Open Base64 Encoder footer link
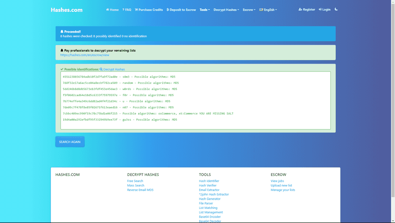The height and width of the screenshot is (223, 395). tap(211, 217)
